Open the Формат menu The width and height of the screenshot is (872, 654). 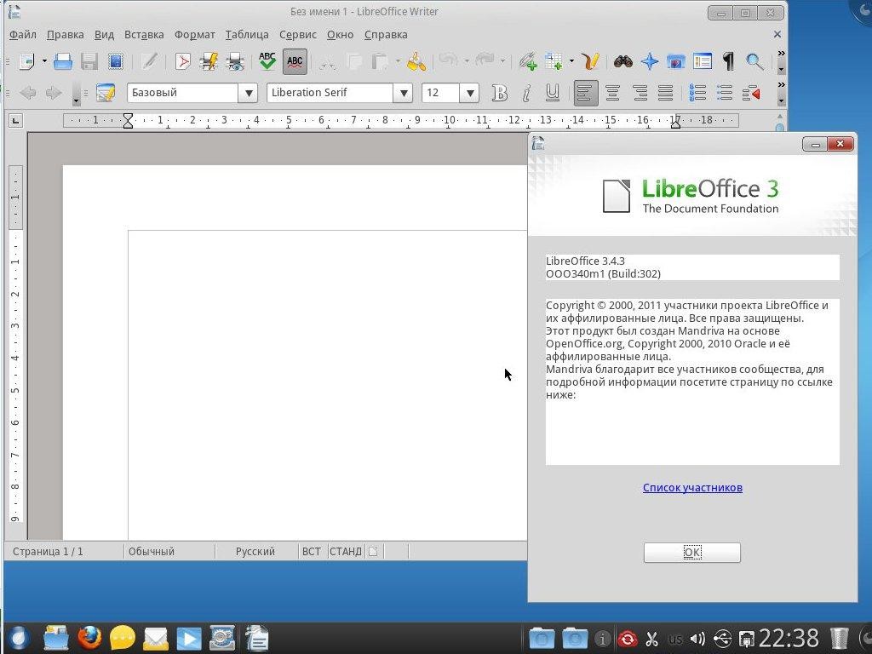[195, 34]
